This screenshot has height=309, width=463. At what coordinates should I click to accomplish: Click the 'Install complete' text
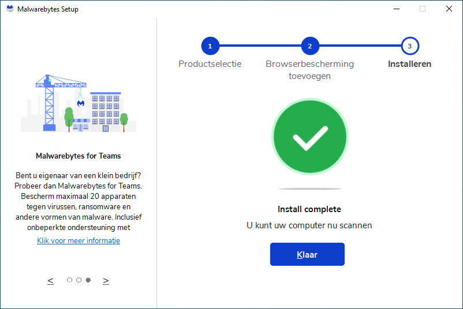[x=309, y=209]
